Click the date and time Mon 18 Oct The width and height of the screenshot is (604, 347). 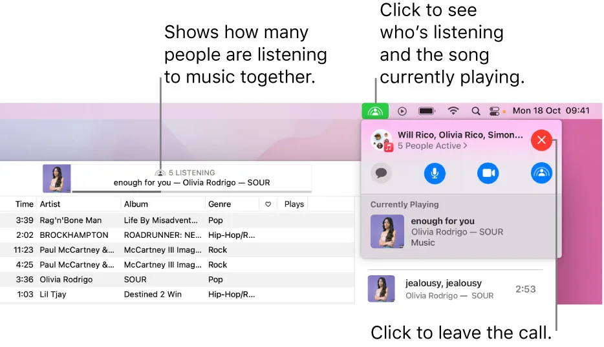tap(551, 110)
